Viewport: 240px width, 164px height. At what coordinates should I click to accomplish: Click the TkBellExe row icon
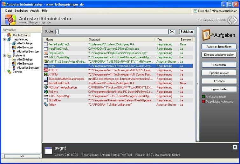46,100
